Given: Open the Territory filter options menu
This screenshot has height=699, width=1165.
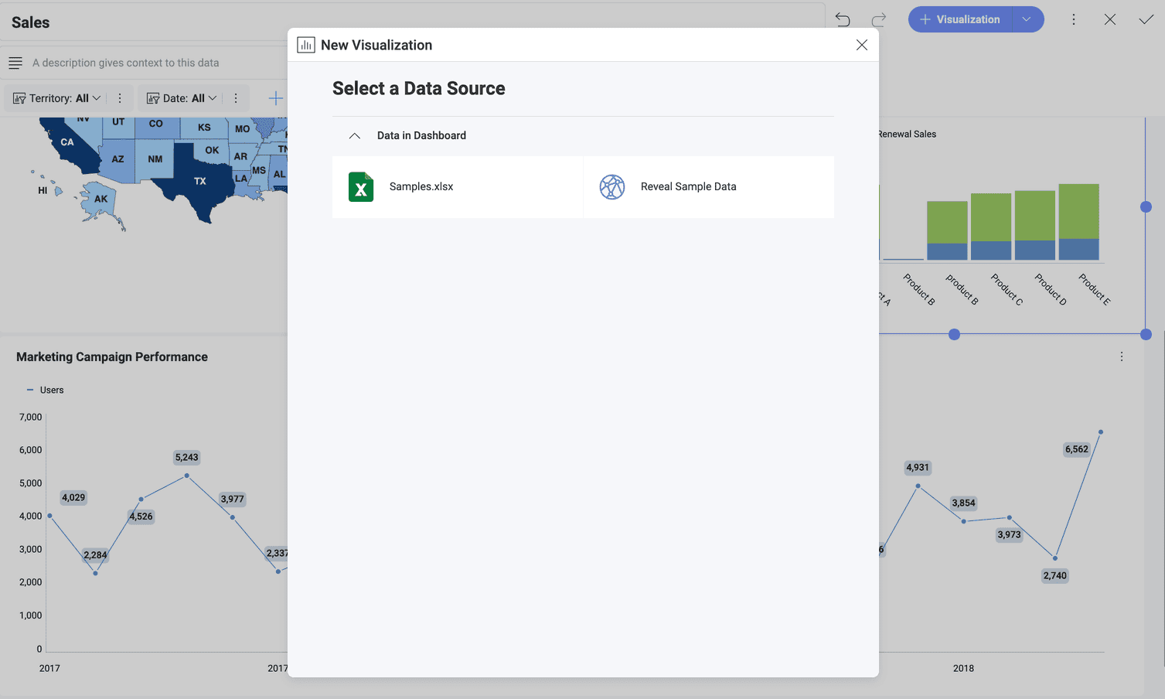Looking at the screenshot, I should click(120, 98).
